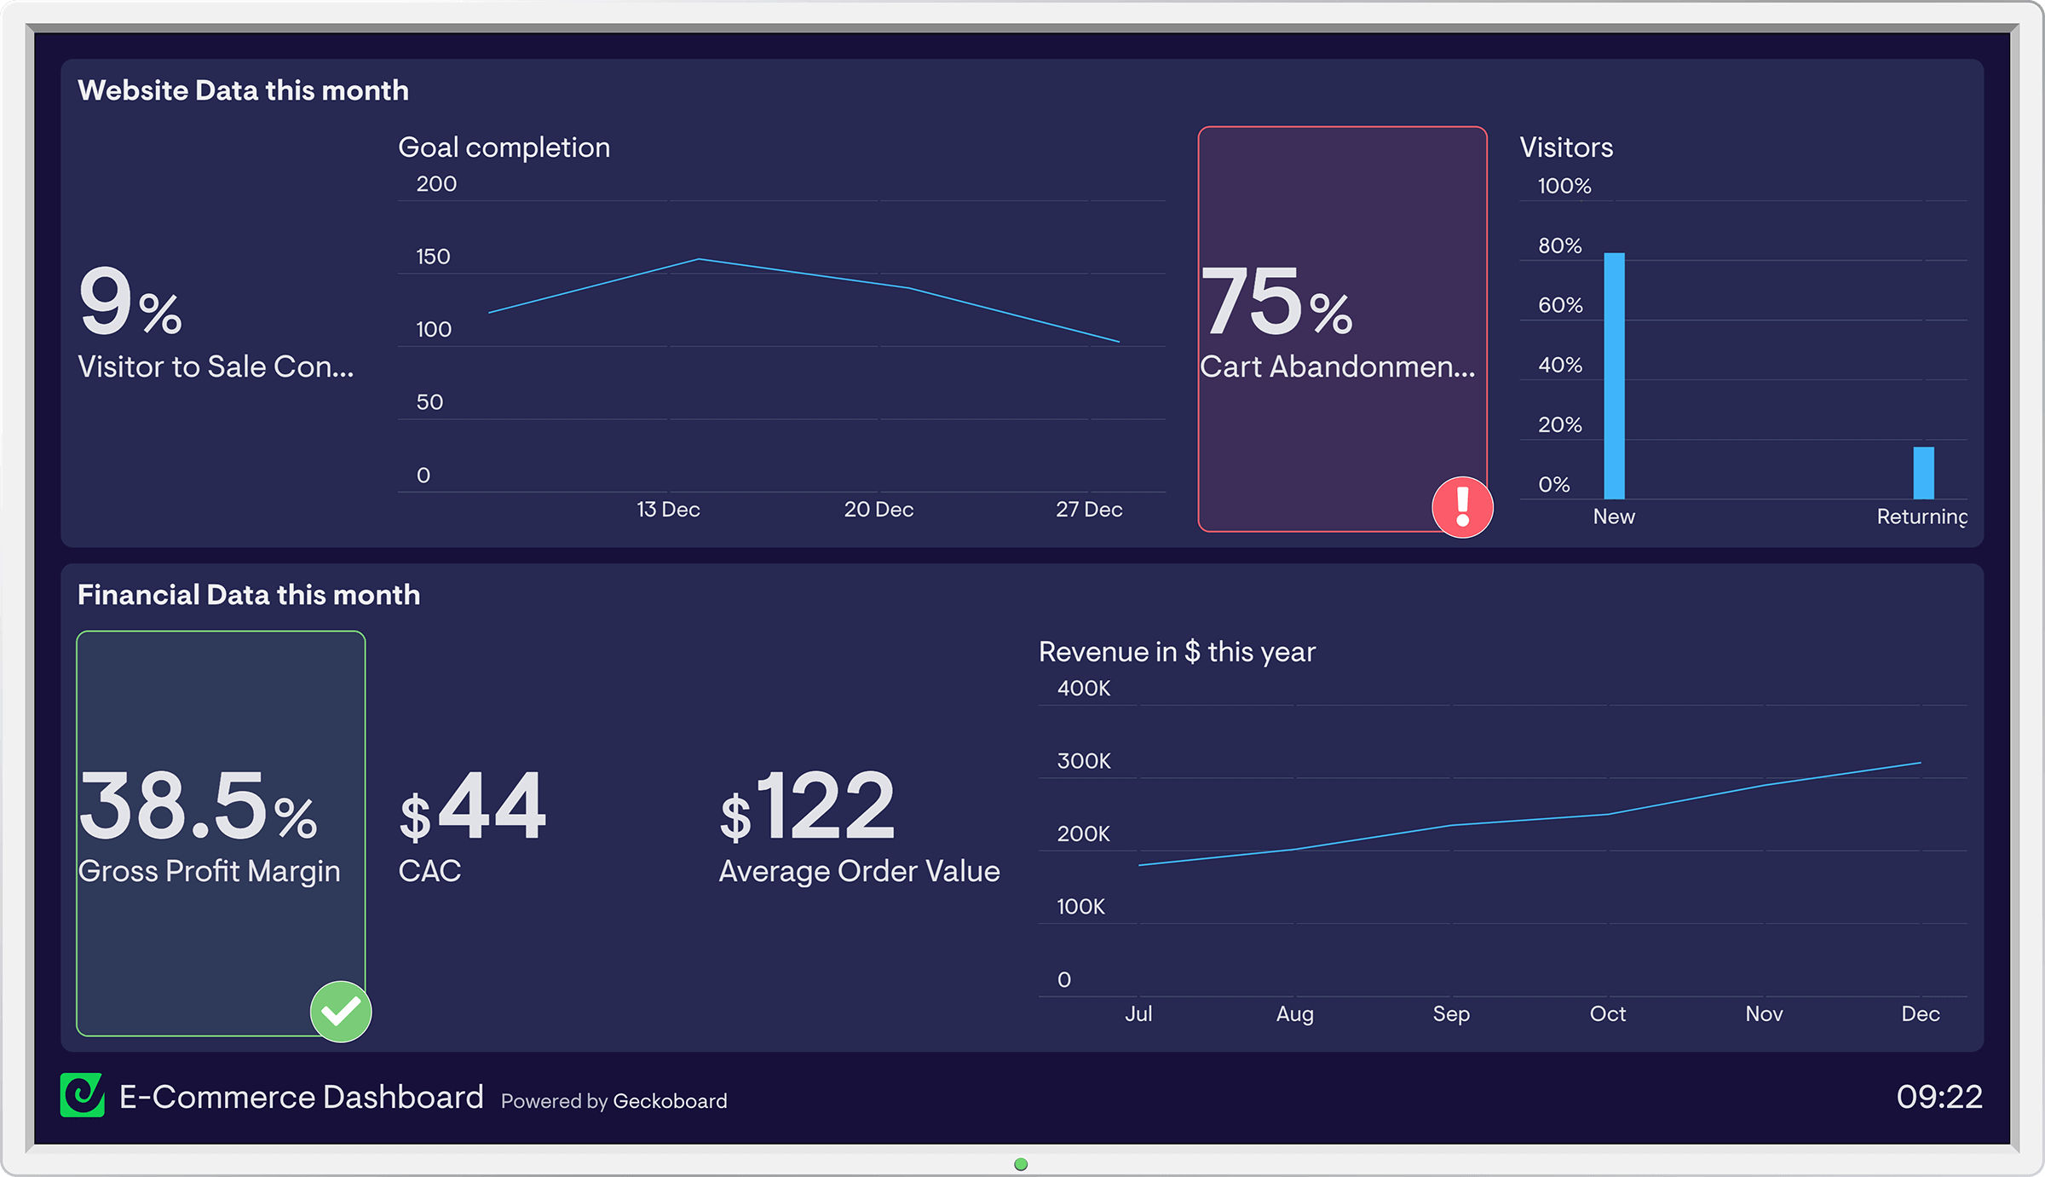
Task: Click the Goal completion chart title
Action: pyautogui.click(x=504, y=147)
